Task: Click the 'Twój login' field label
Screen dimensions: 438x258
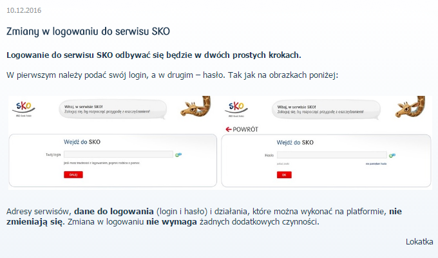Action: [53, 154]
